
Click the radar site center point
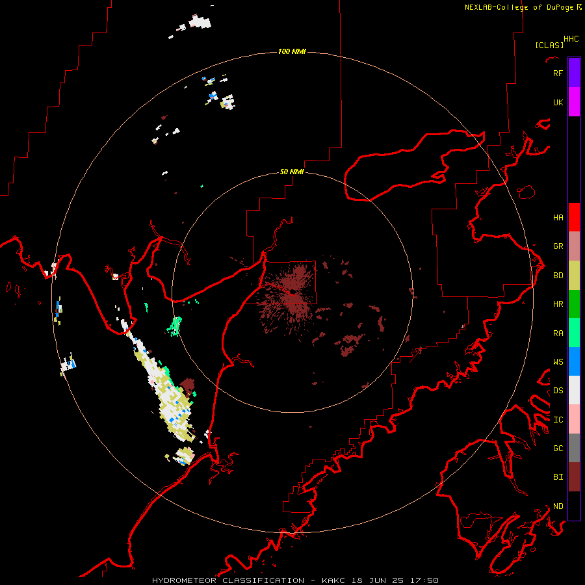coord(293,292)
